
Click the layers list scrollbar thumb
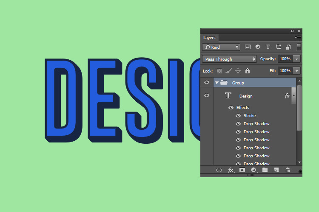point(299,108)
